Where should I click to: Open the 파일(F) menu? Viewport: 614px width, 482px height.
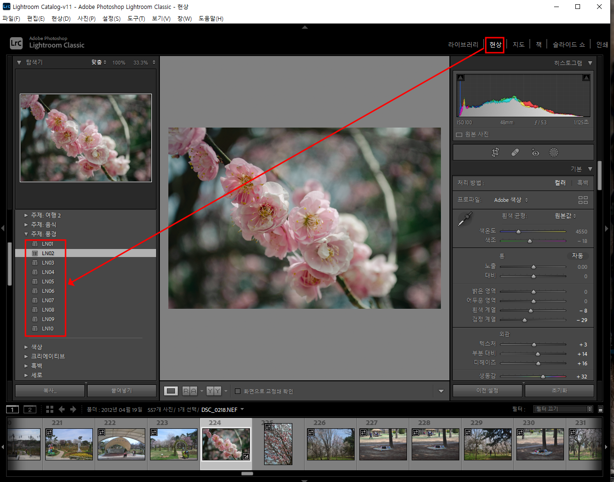(11, 19)
